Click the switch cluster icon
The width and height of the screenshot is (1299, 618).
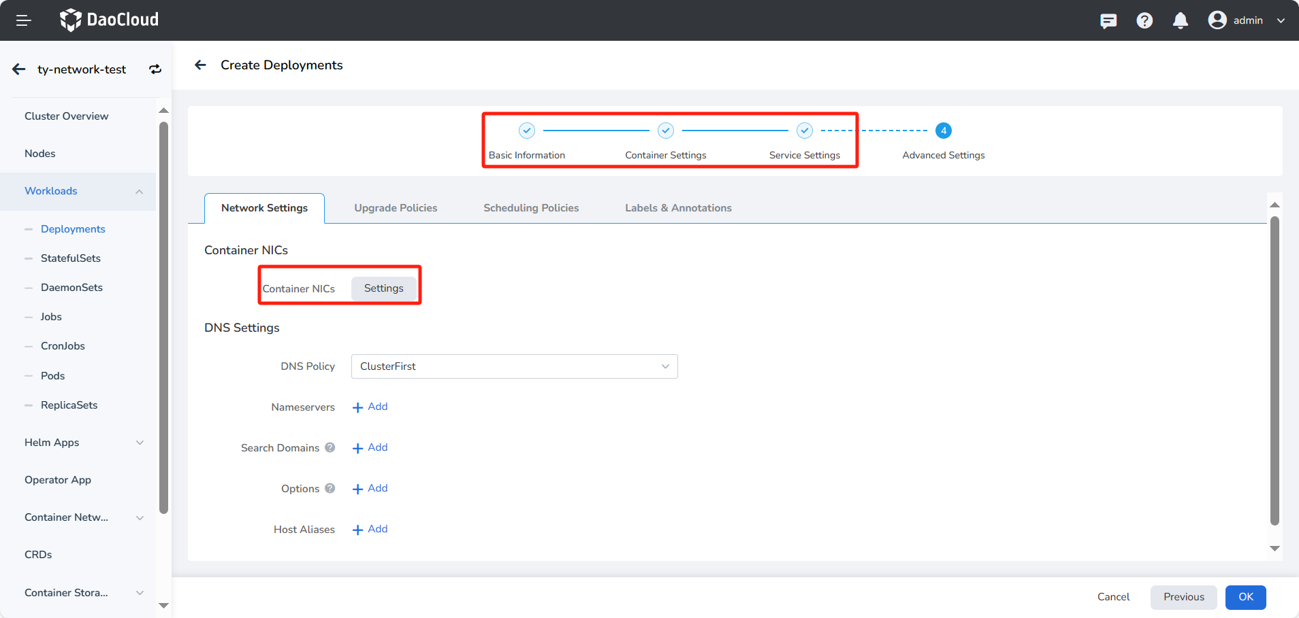click(x=155, y=69)
